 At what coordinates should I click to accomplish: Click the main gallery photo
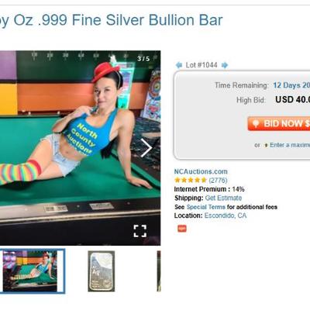click(80, 148)
